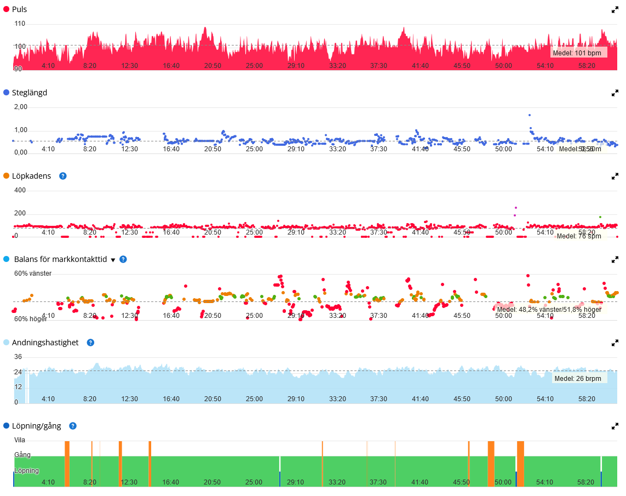Click the red Puls legend dot
Viewport: 626px width, 496px height.
7,9
